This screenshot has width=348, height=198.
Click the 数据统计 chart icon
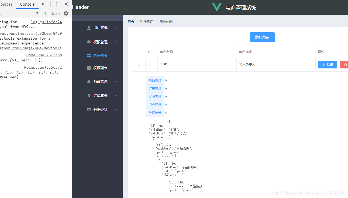[x=89, y=110]
